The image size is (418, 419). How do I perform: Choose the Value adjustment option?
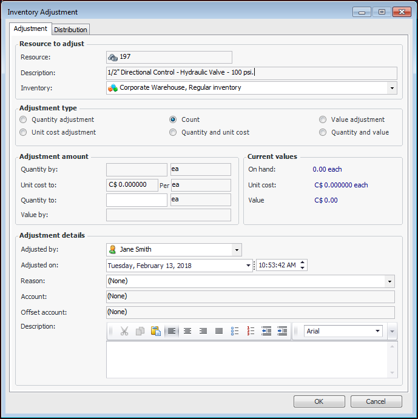click(x=323, y=119)
